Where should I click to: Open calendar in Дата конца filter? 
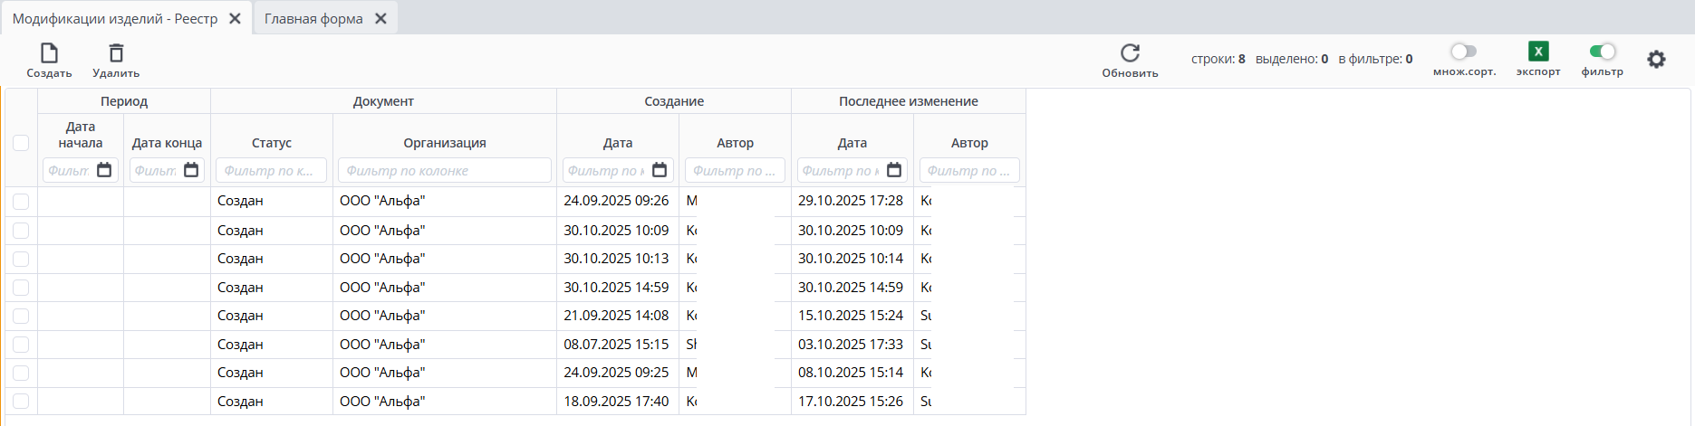(191, 170)
